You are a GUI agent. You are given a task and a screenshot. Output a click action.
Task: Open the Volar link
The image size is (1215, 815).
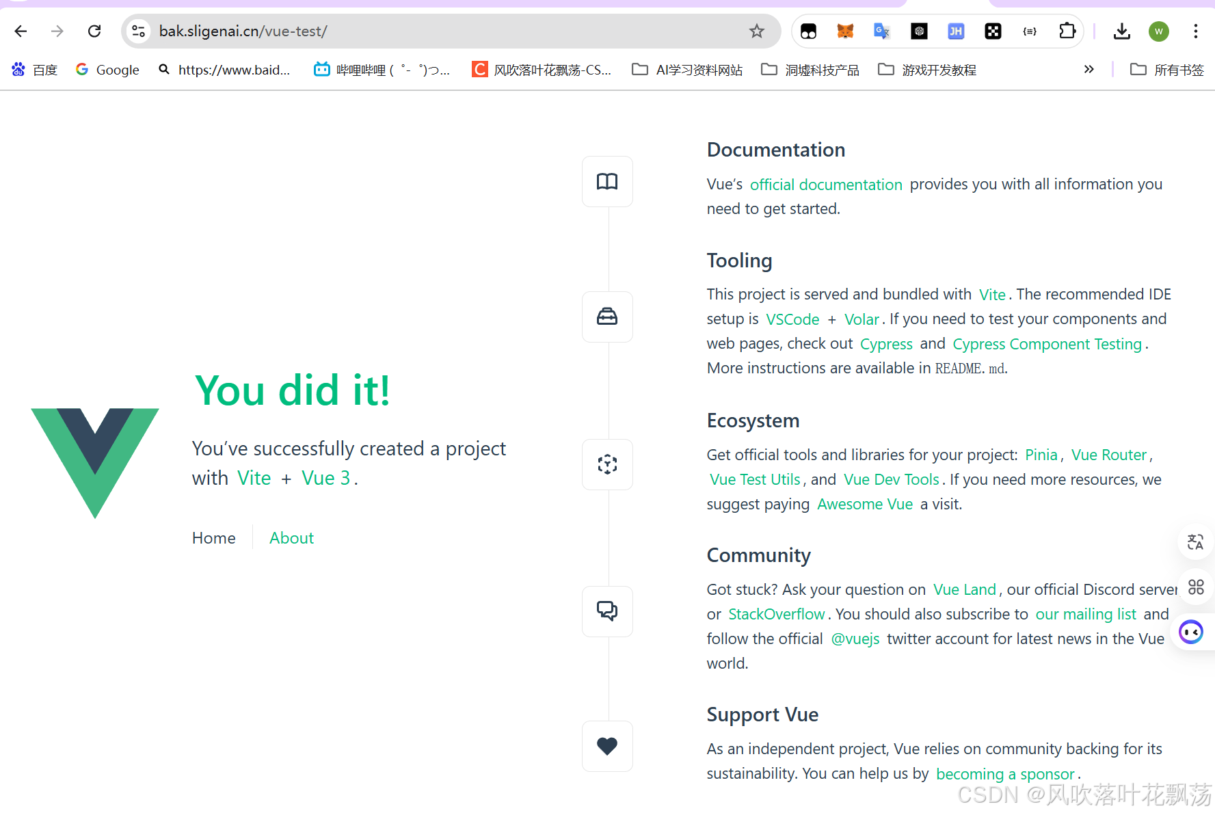pyautogui.click(x=862, y=319)
